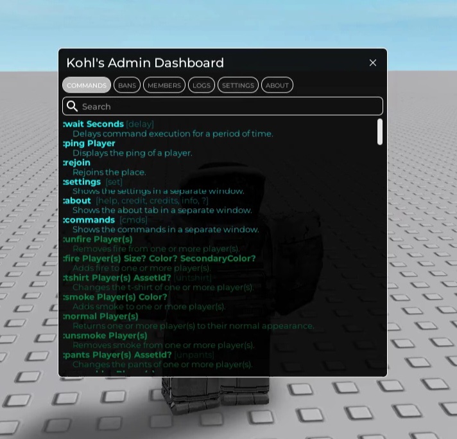This screenshot has height=439, width=457.
Task: Select the ':ping Player' command
Action: 89,143
